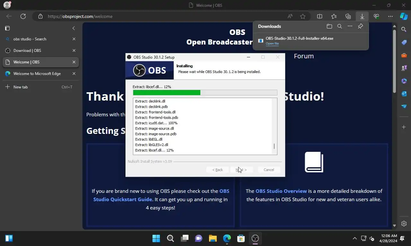
Task: Open Browser essentials heart icon
Action: pos(376,16)
